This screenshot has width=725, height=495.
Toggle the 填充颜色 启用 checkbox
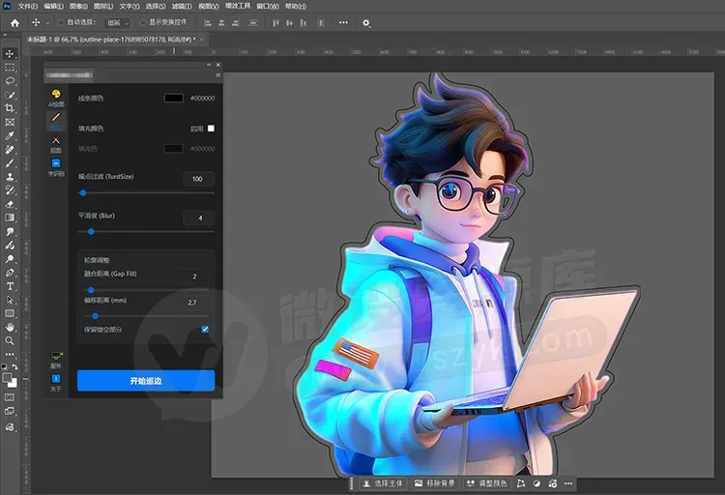coord(211,129)
